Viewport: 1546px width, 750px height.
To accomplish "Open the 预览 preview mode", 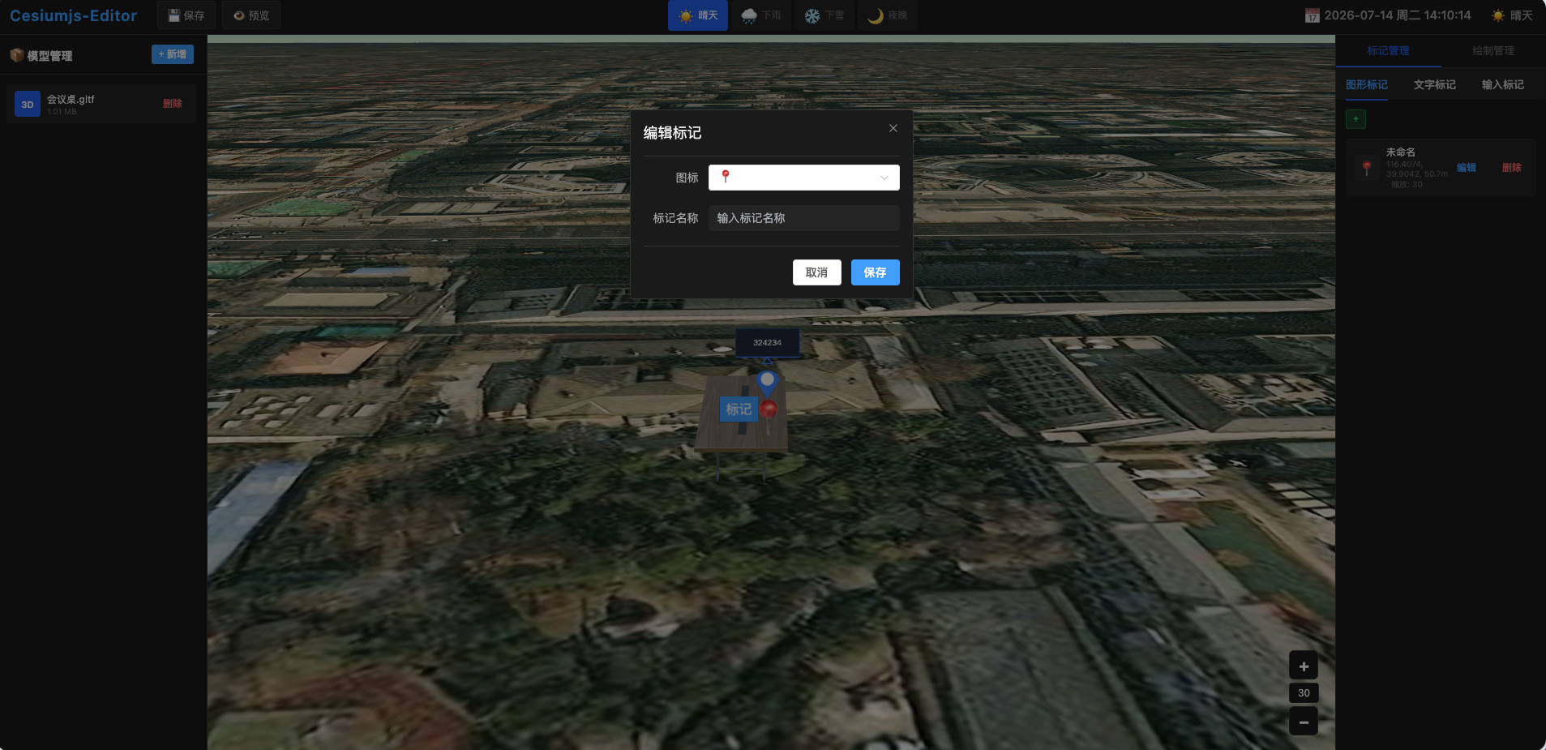I will pos(251,15).
